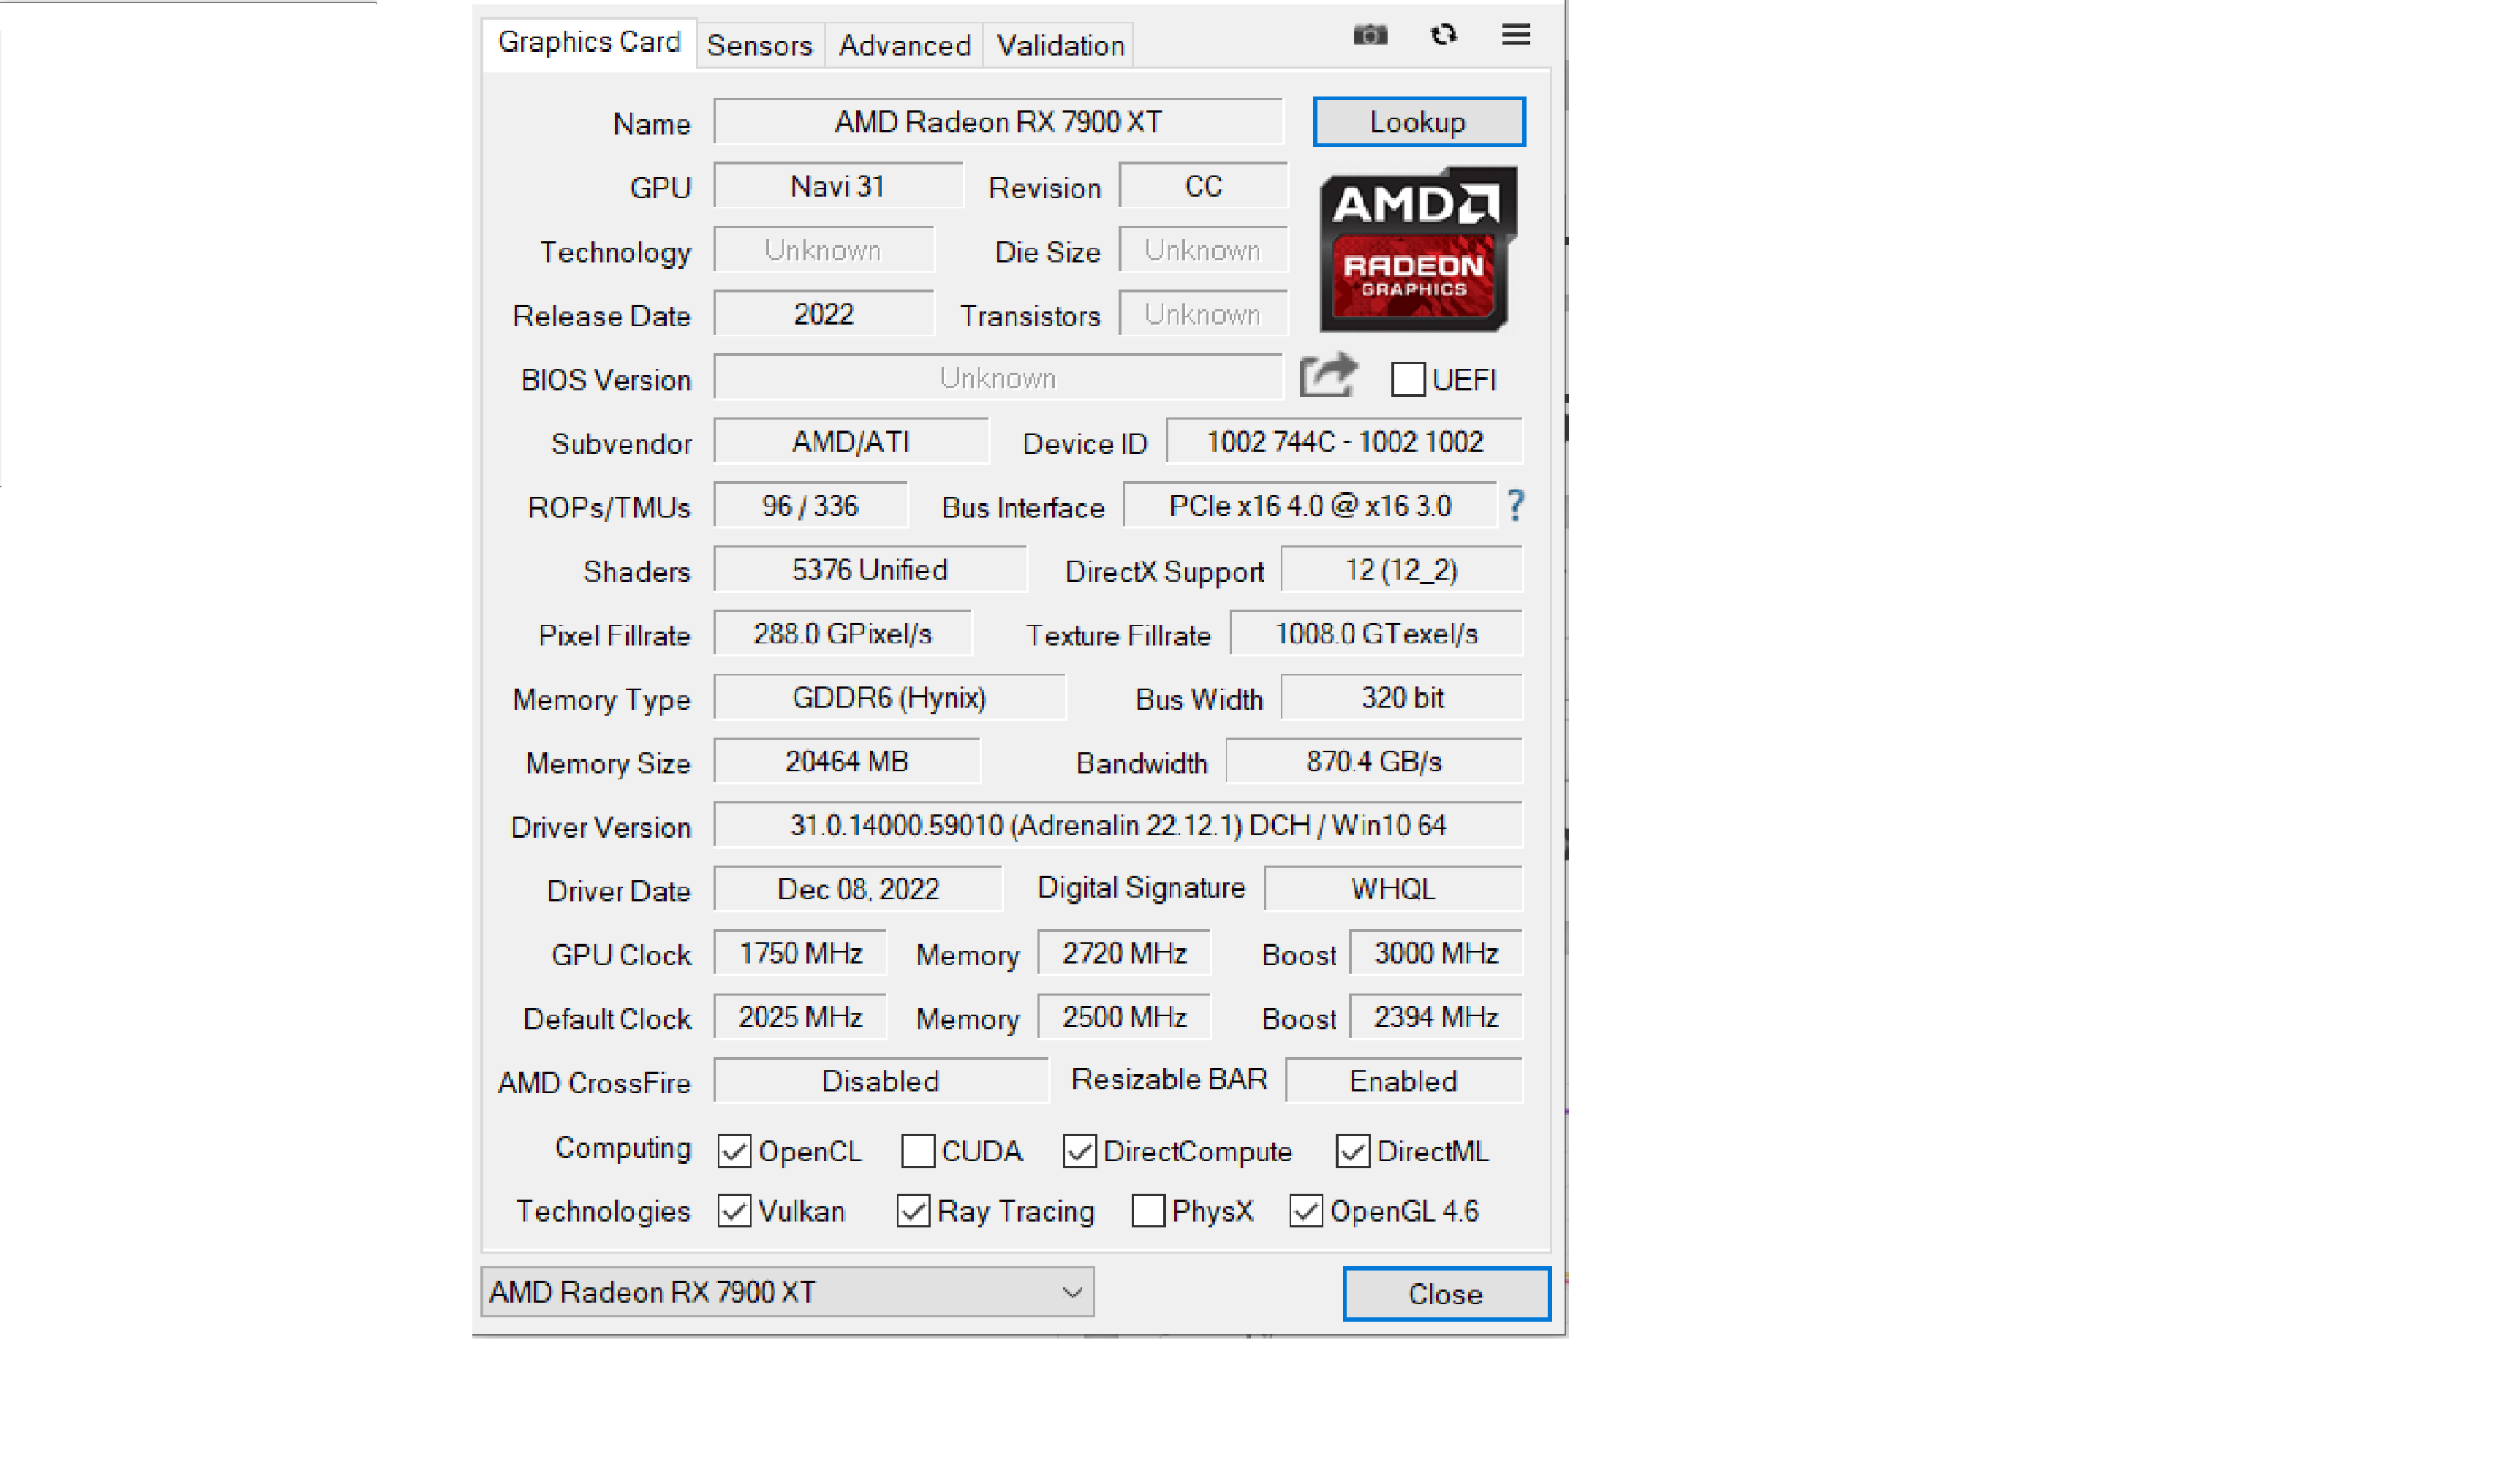2515x1484 pixels.
Task: Click the Bus Interface PCIe value field
Action: [x=1310, y=506]
